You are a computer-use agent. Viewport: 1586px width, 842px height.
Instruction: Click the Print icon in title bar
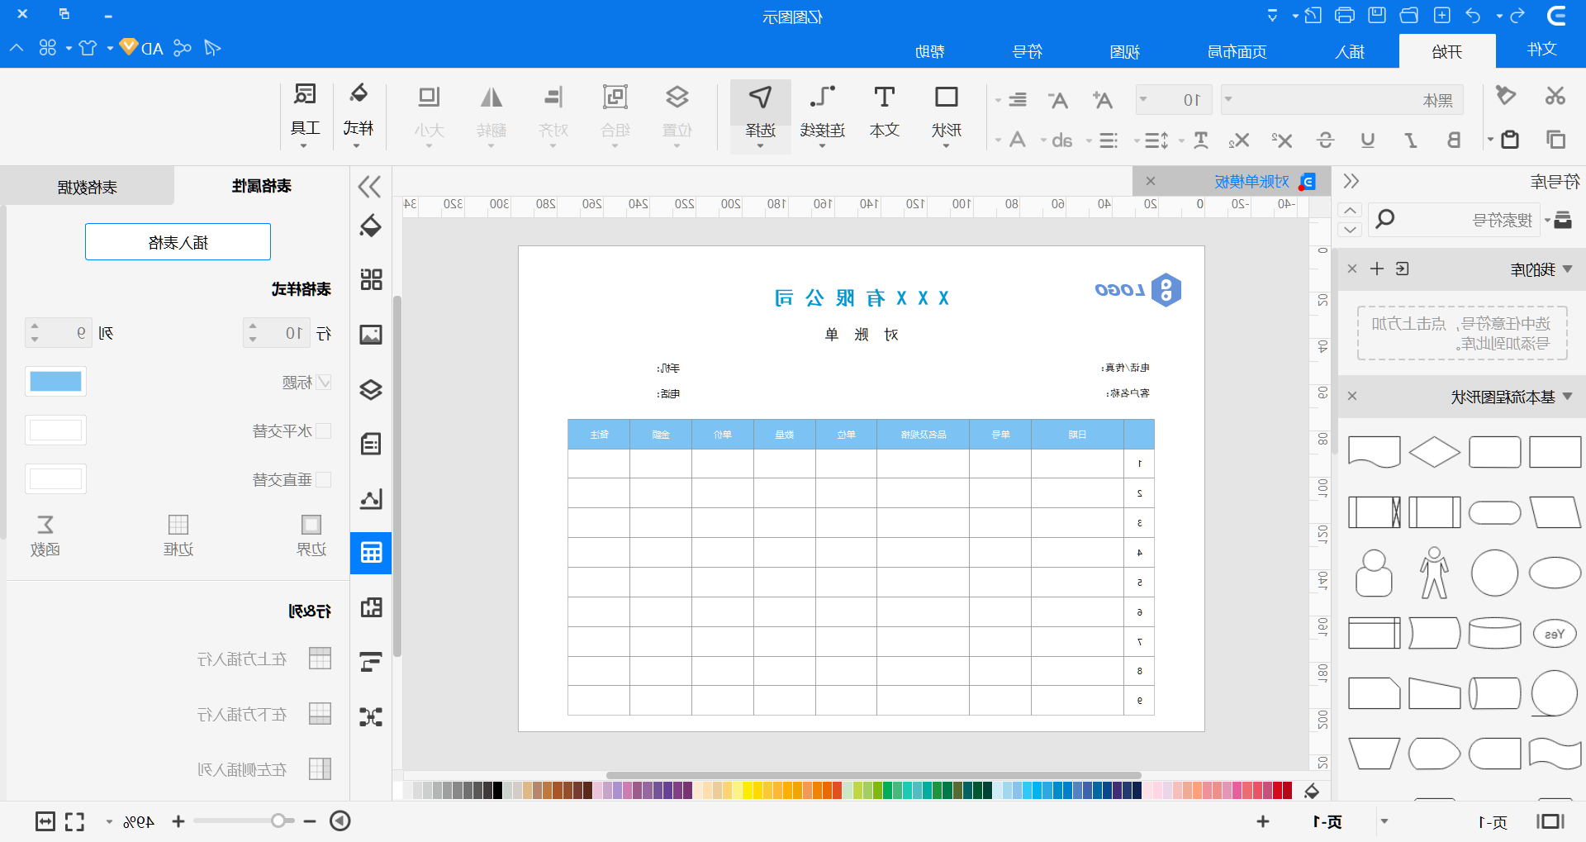pyautogui.click(x=1345, y=16)
